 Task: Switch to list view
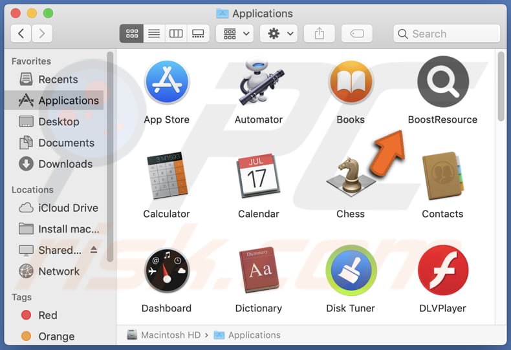[x=154, y=34]
